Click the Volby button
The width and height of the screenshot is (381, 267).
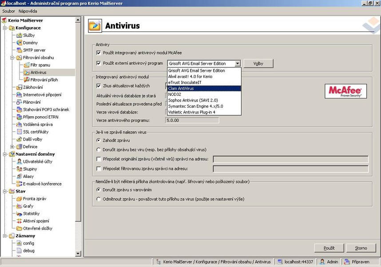[258, 63]
